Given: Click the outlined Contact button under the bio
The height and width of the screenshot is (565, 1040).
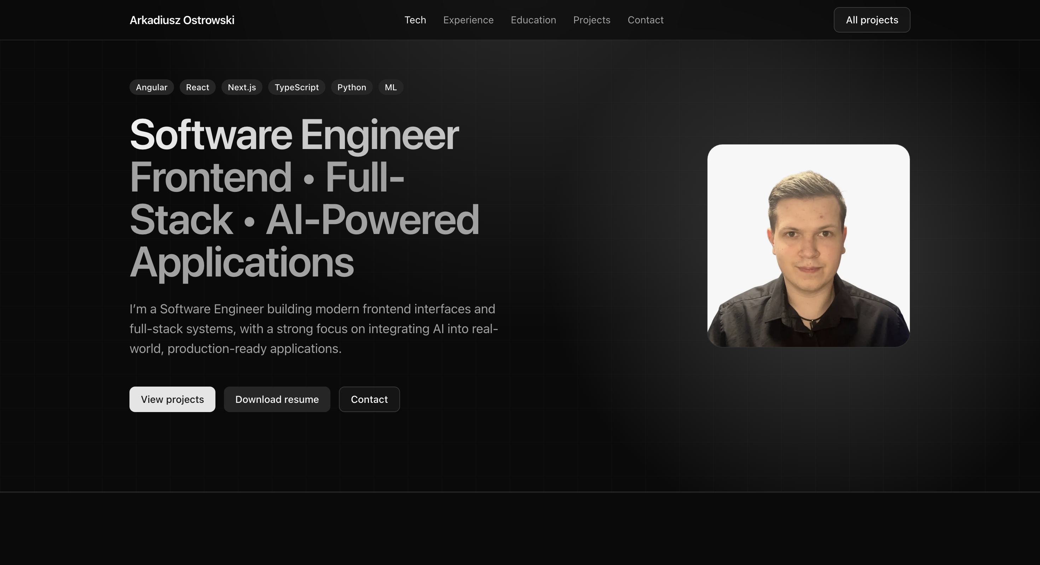Looking at the screenshot, I should (369, 399).
